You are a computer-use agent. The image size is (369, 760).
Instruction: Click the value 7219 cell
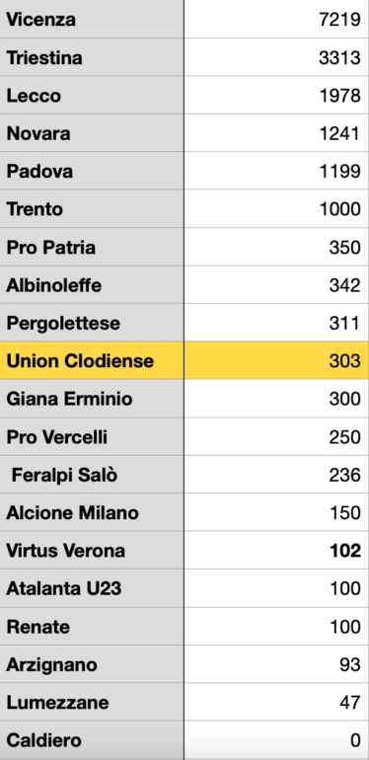[x=276, y=19]
